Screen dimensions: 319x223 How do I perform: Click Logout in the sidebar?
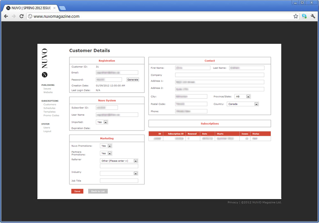[x=47, y=131]
